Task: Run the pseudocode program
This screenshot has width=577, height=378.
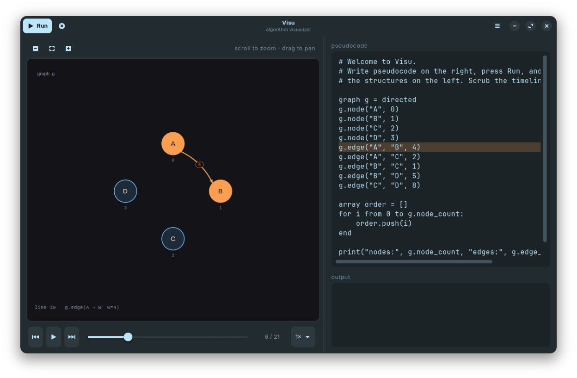Action: [37, 26]
